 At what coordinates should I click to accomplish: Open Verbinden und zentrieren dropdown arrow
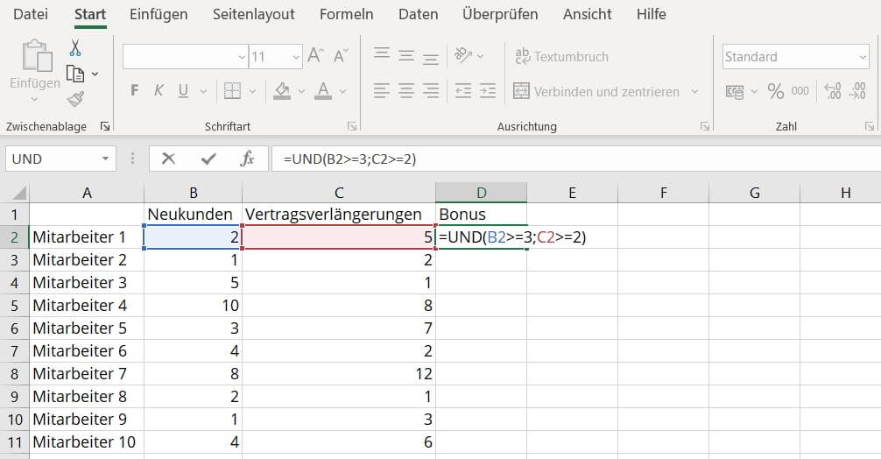(694, 91)
